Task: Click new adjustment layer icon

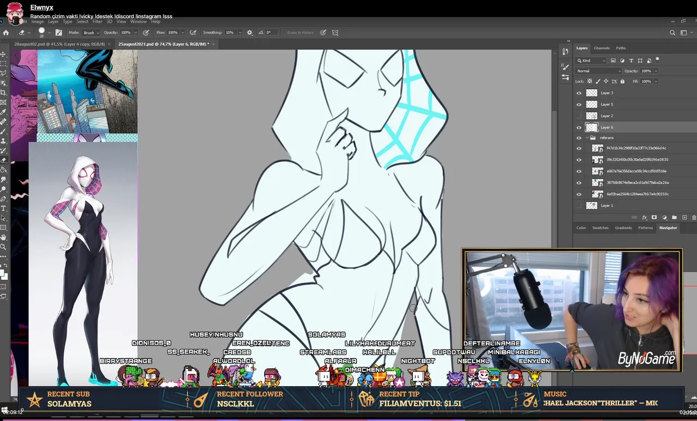Action: click(x=664, y=217)
